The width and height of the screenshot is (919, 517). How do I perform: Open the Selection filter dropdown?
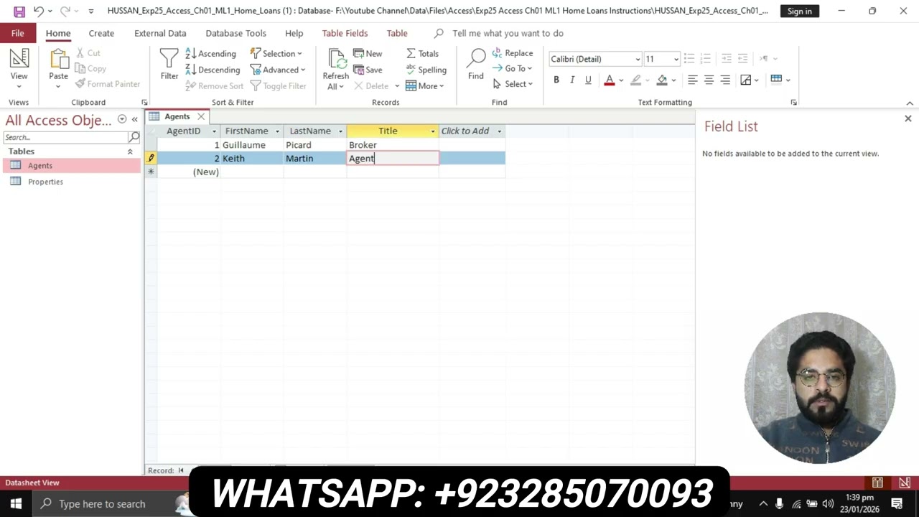pos(276,54)
